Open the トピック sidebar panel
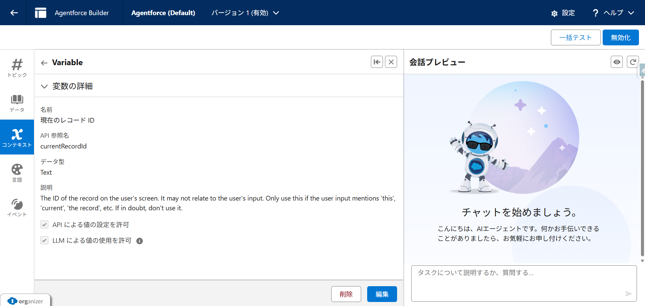Image resolution: width=645 pixels, height=306 pixels. (17, 68)
